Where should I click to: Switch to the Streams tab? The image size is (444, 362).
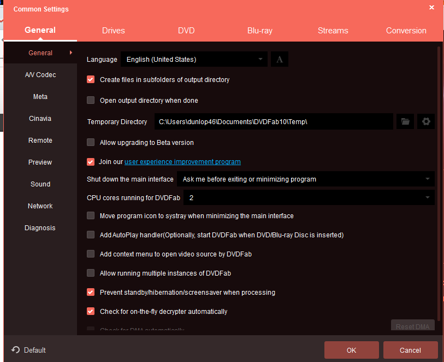tap(333, 30)
